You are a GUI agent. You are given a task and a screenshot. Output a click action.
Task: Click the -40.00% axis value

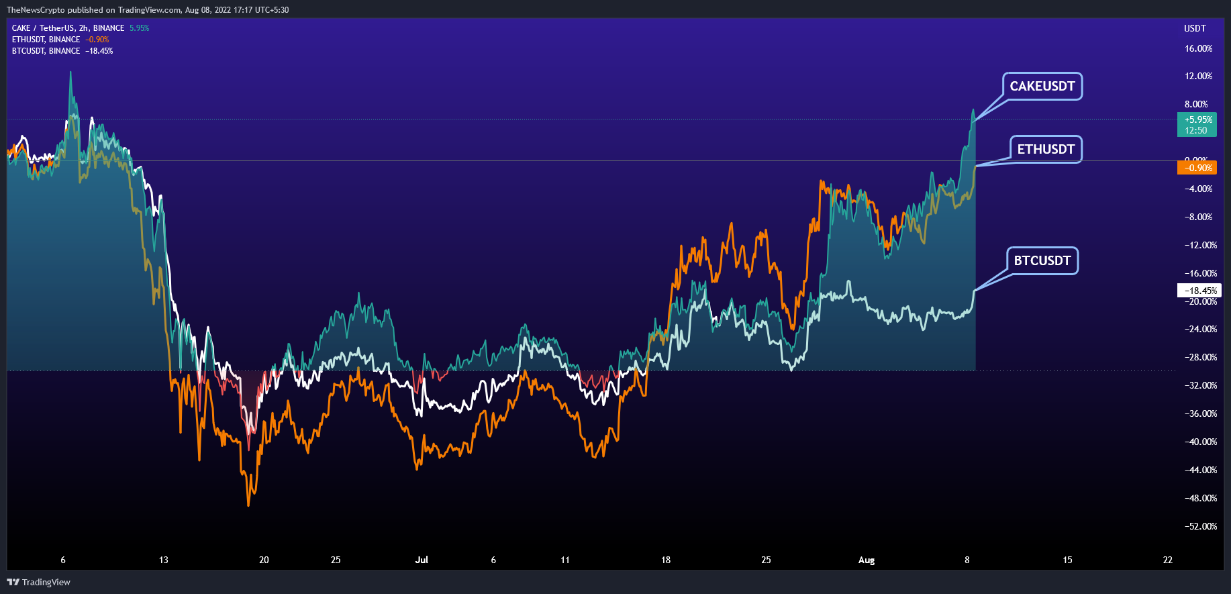(x=1201, y=442)
